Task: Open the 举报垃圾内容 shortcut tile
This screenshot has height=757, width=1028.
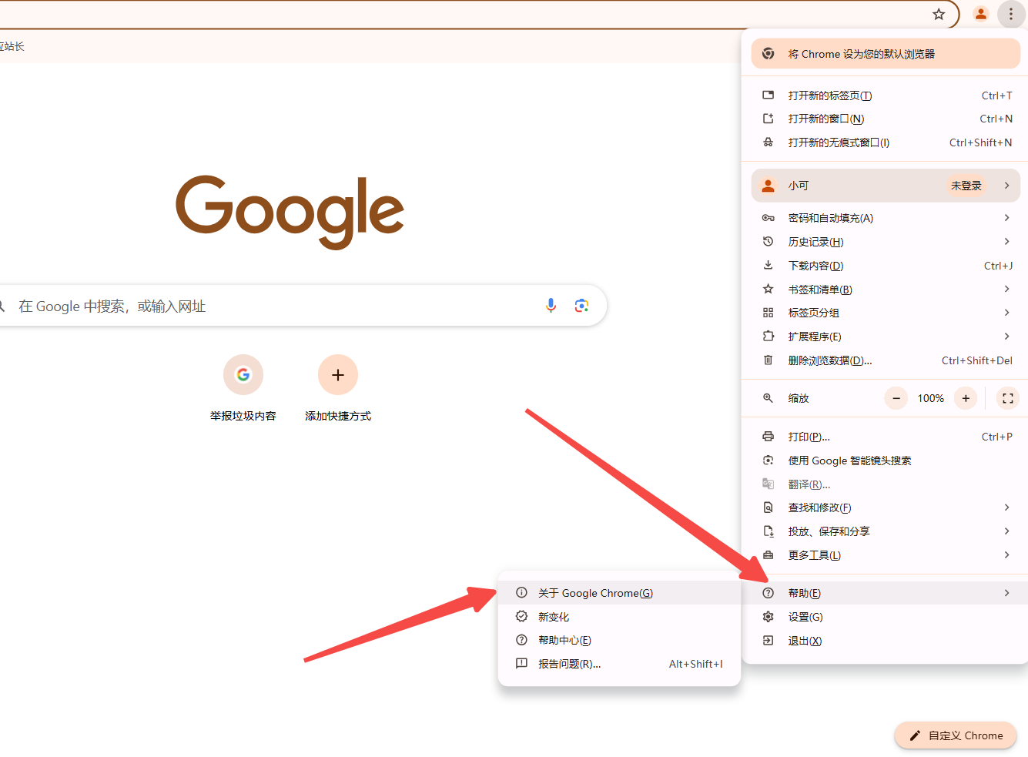Action: tap(243, 389)
